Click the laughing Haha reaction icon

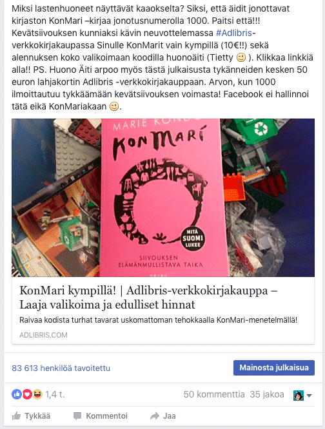point(37,394)
